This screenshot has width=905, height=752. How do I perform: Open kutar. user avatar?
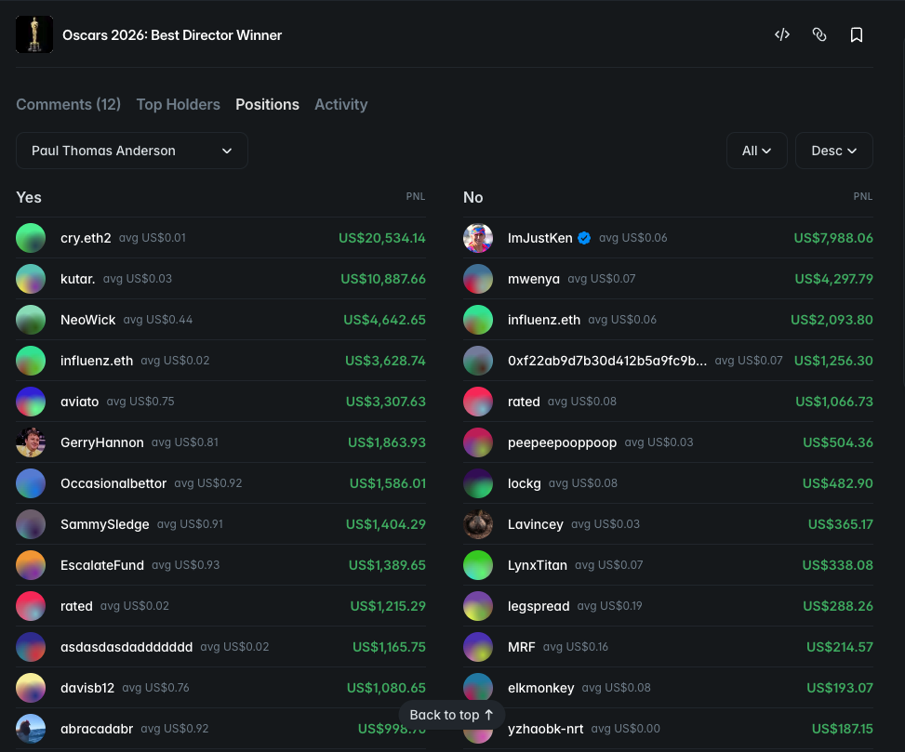(x=31, y=279)
